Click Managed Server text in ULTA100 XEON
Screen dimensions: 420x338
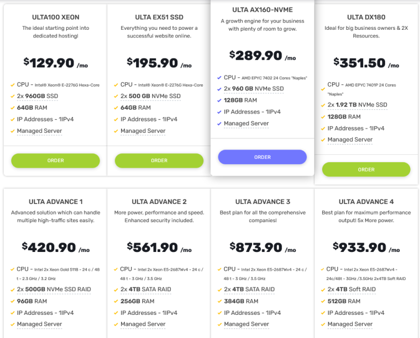39,131
